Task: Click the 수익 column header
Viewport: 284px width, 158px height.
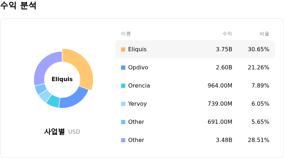Action: [227, 34]
